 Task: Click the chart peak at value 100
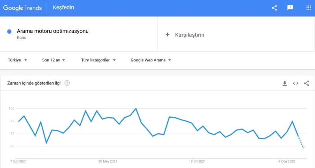(136, 109)
